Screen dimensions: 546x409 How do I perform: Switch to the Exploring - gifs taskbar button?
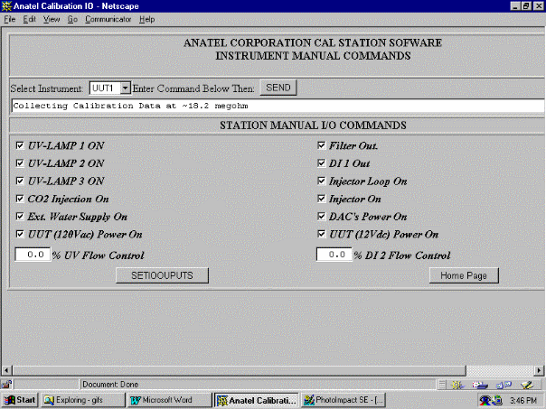coord(83,400)
